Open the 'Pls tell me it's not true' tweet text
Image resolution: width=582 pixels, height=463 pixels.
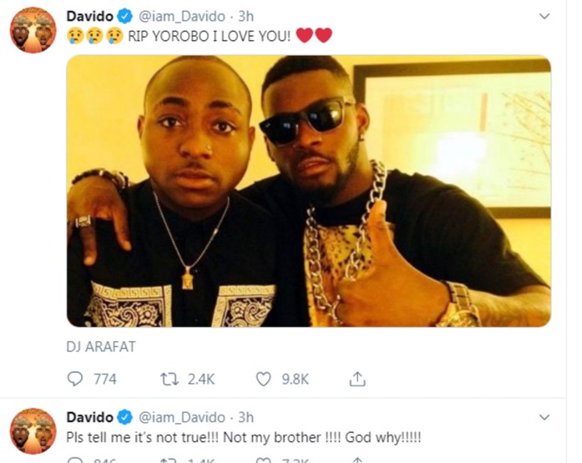coord(244,438)
